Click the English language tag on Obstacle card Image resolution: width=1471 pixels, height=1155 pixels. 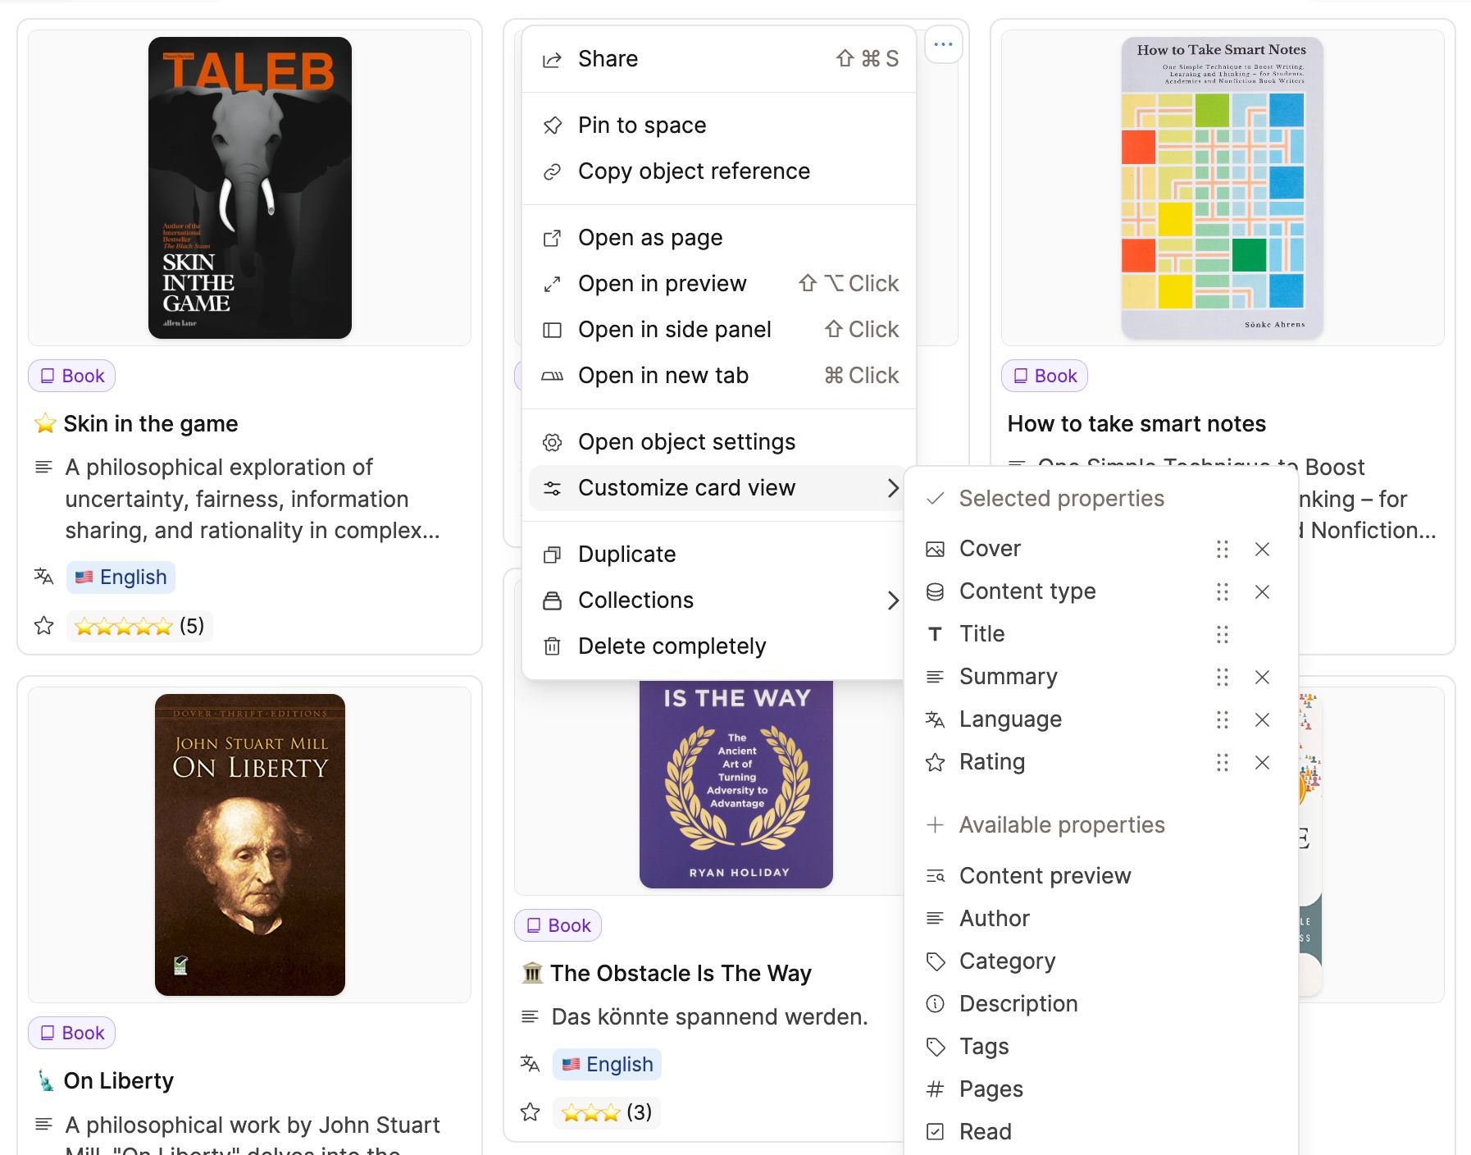[x=608, y=1064]
